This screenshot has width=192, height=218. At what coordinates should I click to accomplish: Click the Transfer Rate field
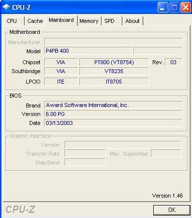pyautogui.click(x=85, y=153)
